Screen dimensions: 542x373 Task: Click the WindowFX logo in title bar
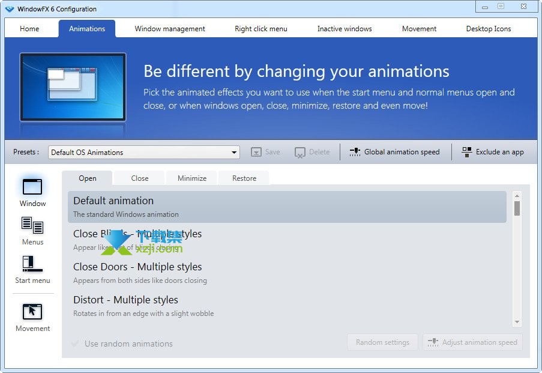click(x=10, y=9)
